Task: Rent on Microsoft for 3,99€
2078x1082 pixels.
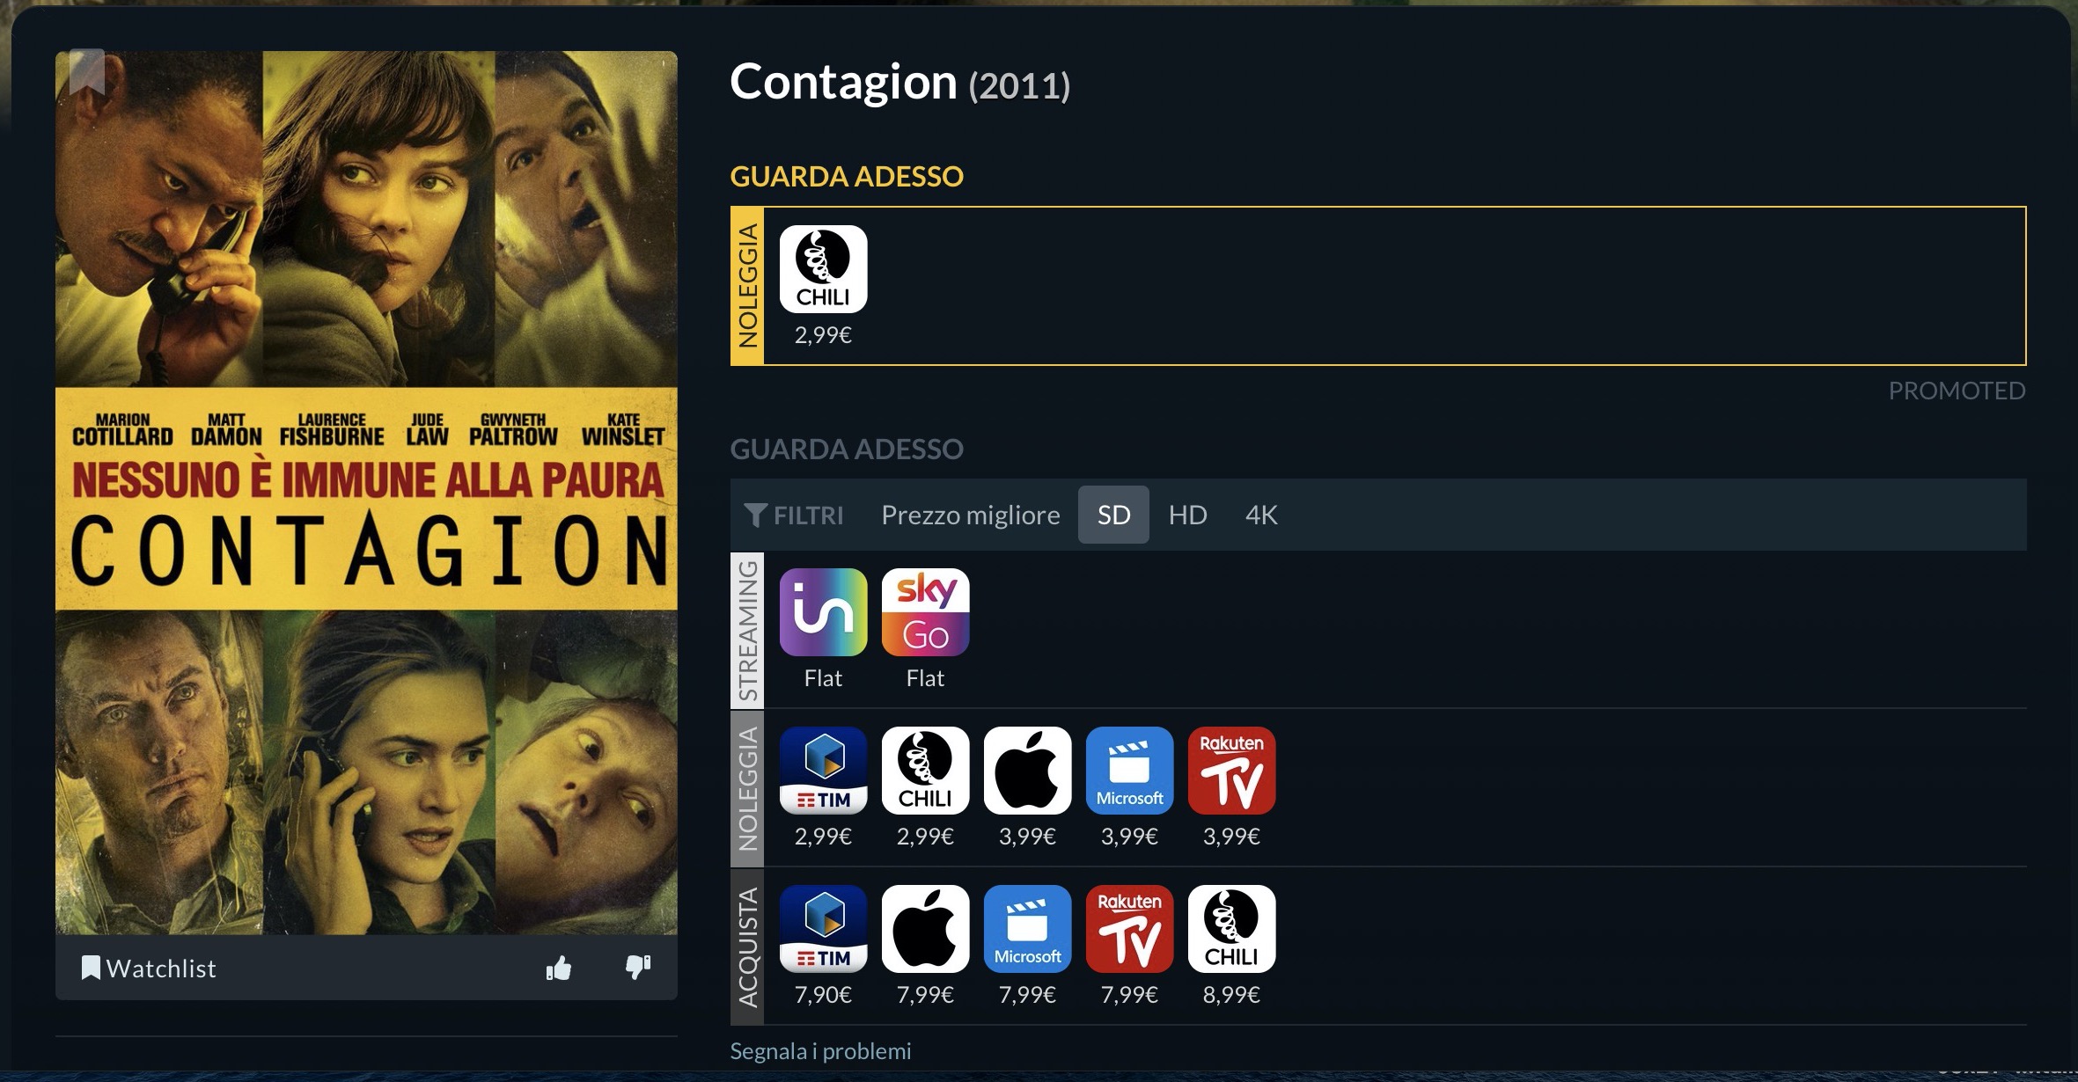Action: 1129,771
